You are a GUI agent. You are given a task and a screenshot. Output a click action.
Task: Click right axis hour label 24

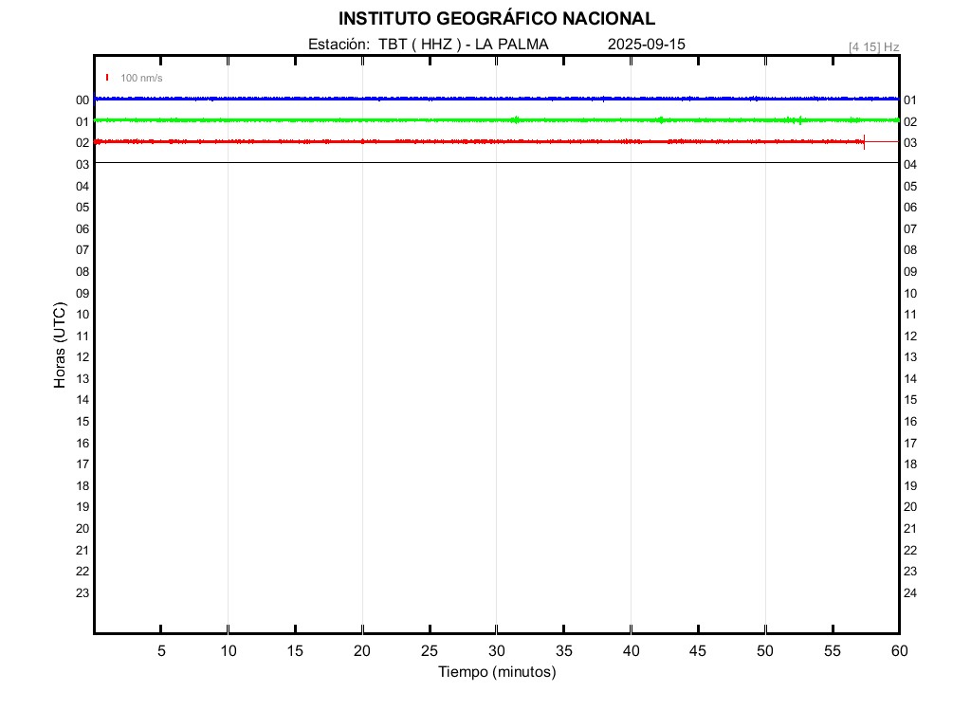tap(910, 593)
